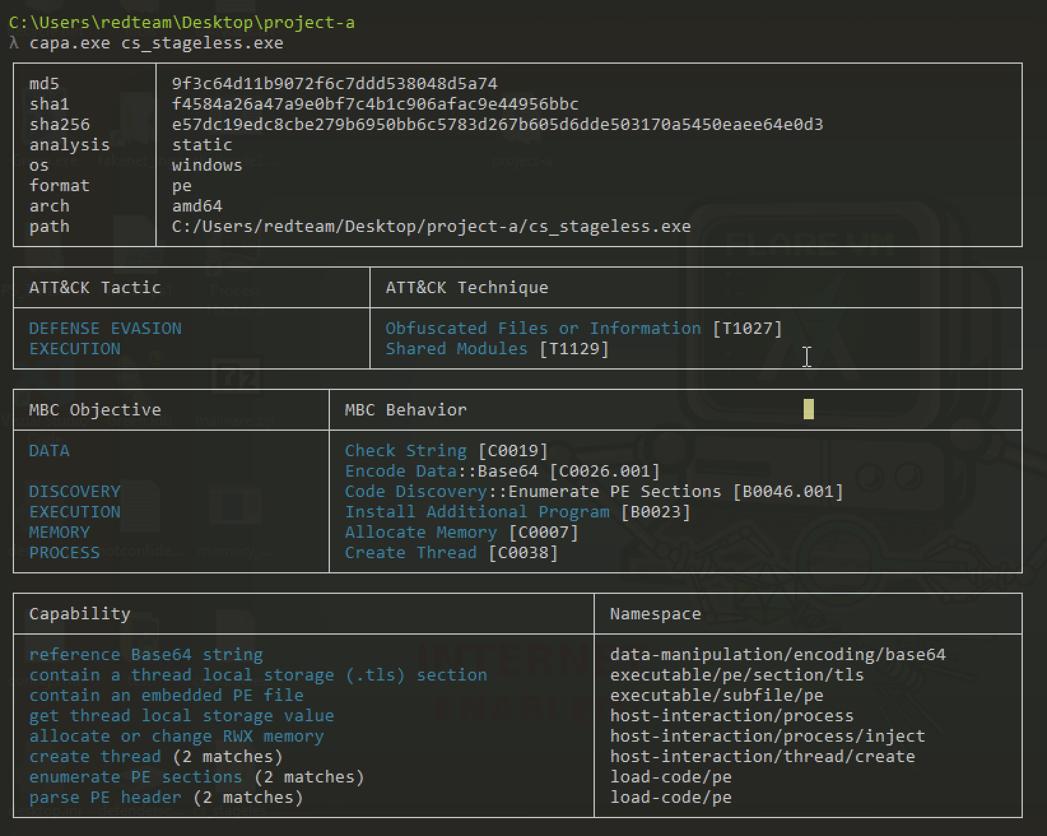Click the capa.exe command line text
The width and height of the screenshot is (1047, 836).
pyautogui.click(x=156, y=43)
